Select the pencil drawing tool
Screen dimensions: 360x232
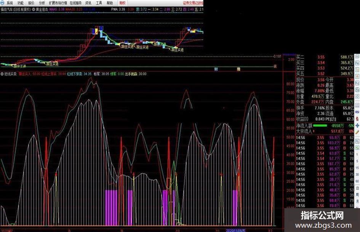[x=357, y=133]
